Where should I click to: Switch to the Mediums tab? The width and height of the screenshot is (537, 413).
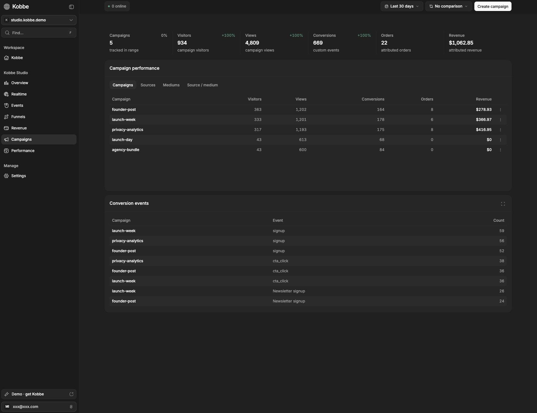pyautogui.click(x=171, y=85)
